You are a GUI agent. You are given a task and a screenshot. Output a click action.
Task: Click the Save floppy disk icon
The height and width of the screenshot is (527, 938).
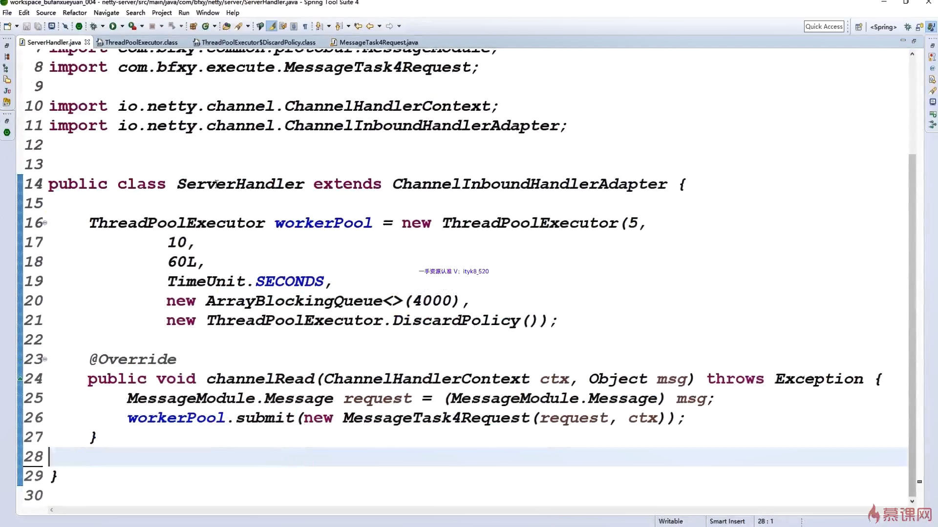tap(27, 26)
